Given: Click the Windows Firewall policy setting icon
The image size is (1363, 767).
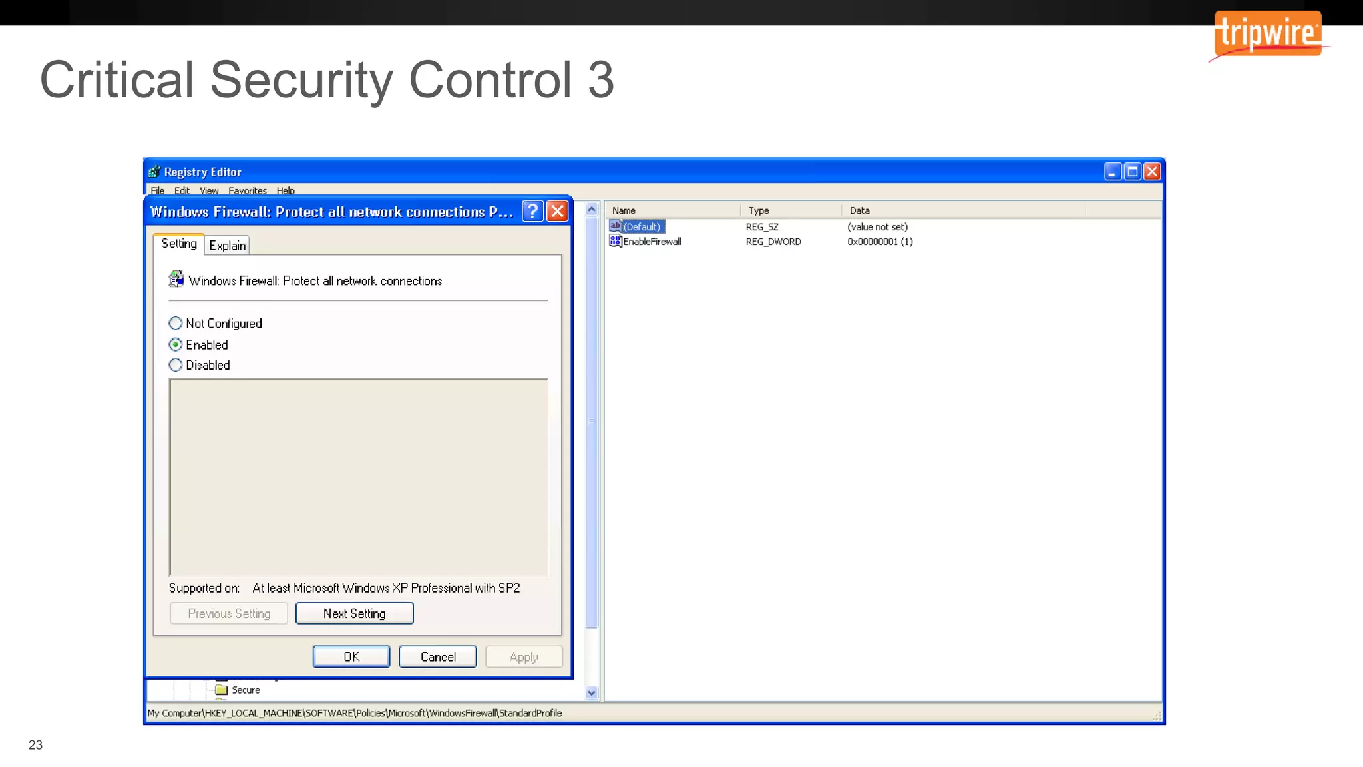Looking at the screenshot, I should click(176, 280).
